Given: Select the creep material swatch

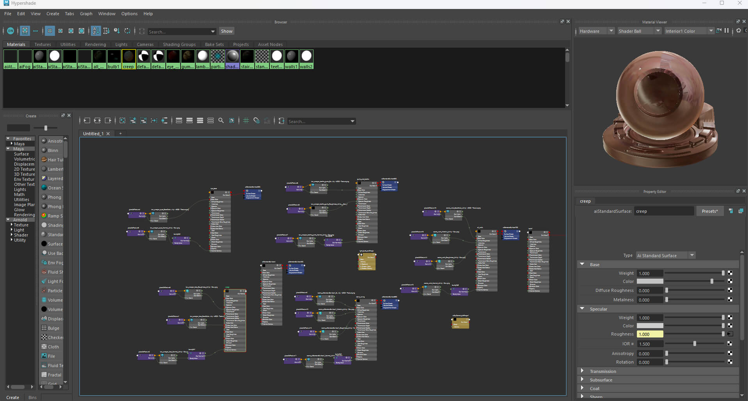Looking at the screenshot, I should [128, 59].
